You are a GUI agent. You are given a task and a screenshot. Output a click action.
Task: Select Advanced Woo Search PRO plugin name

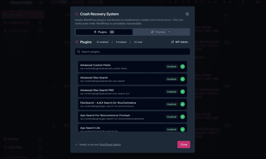pos(97,90)
